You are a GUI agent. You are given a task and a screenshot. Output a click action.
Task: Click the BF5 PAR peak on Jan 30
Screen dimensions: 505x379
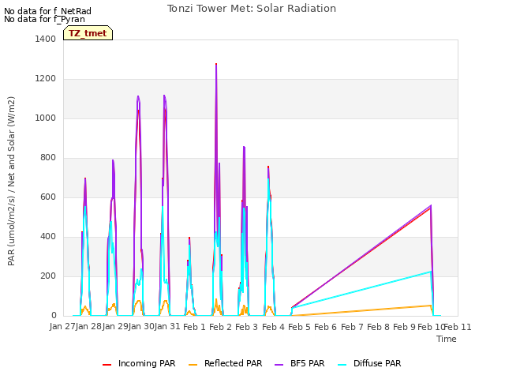(138, 96)
